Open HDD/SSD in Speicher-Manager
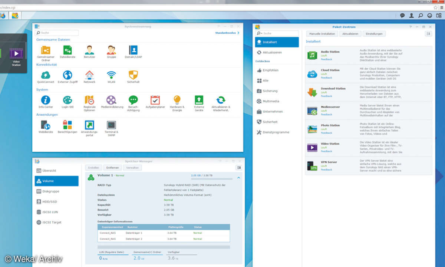The image size is (445, 267). pyautogui.click(x=57, y=202)
